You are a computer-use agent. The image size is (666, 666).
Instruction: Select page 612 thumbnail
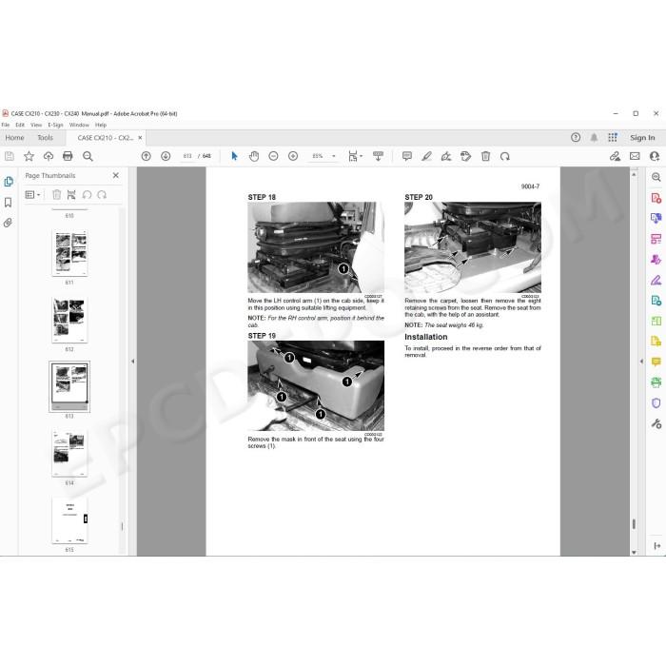click(69, 320)
